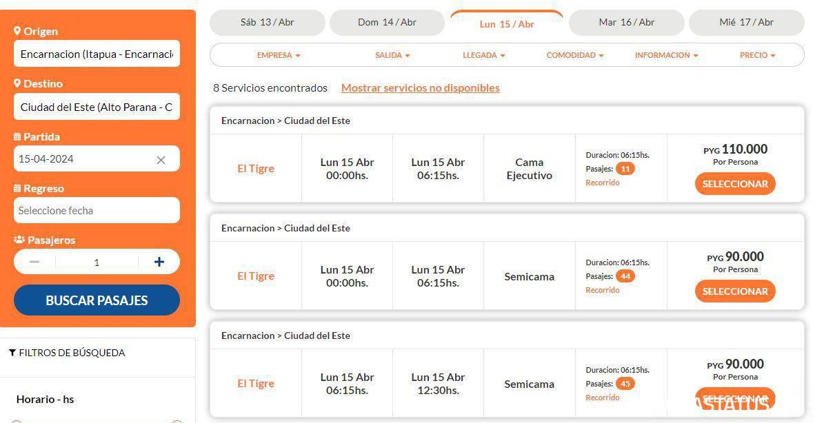The height and width of the screenshot is (423, 813).
Task: Open Recorrido for the 00:00hs Semicama service
Action: [602, 290]
